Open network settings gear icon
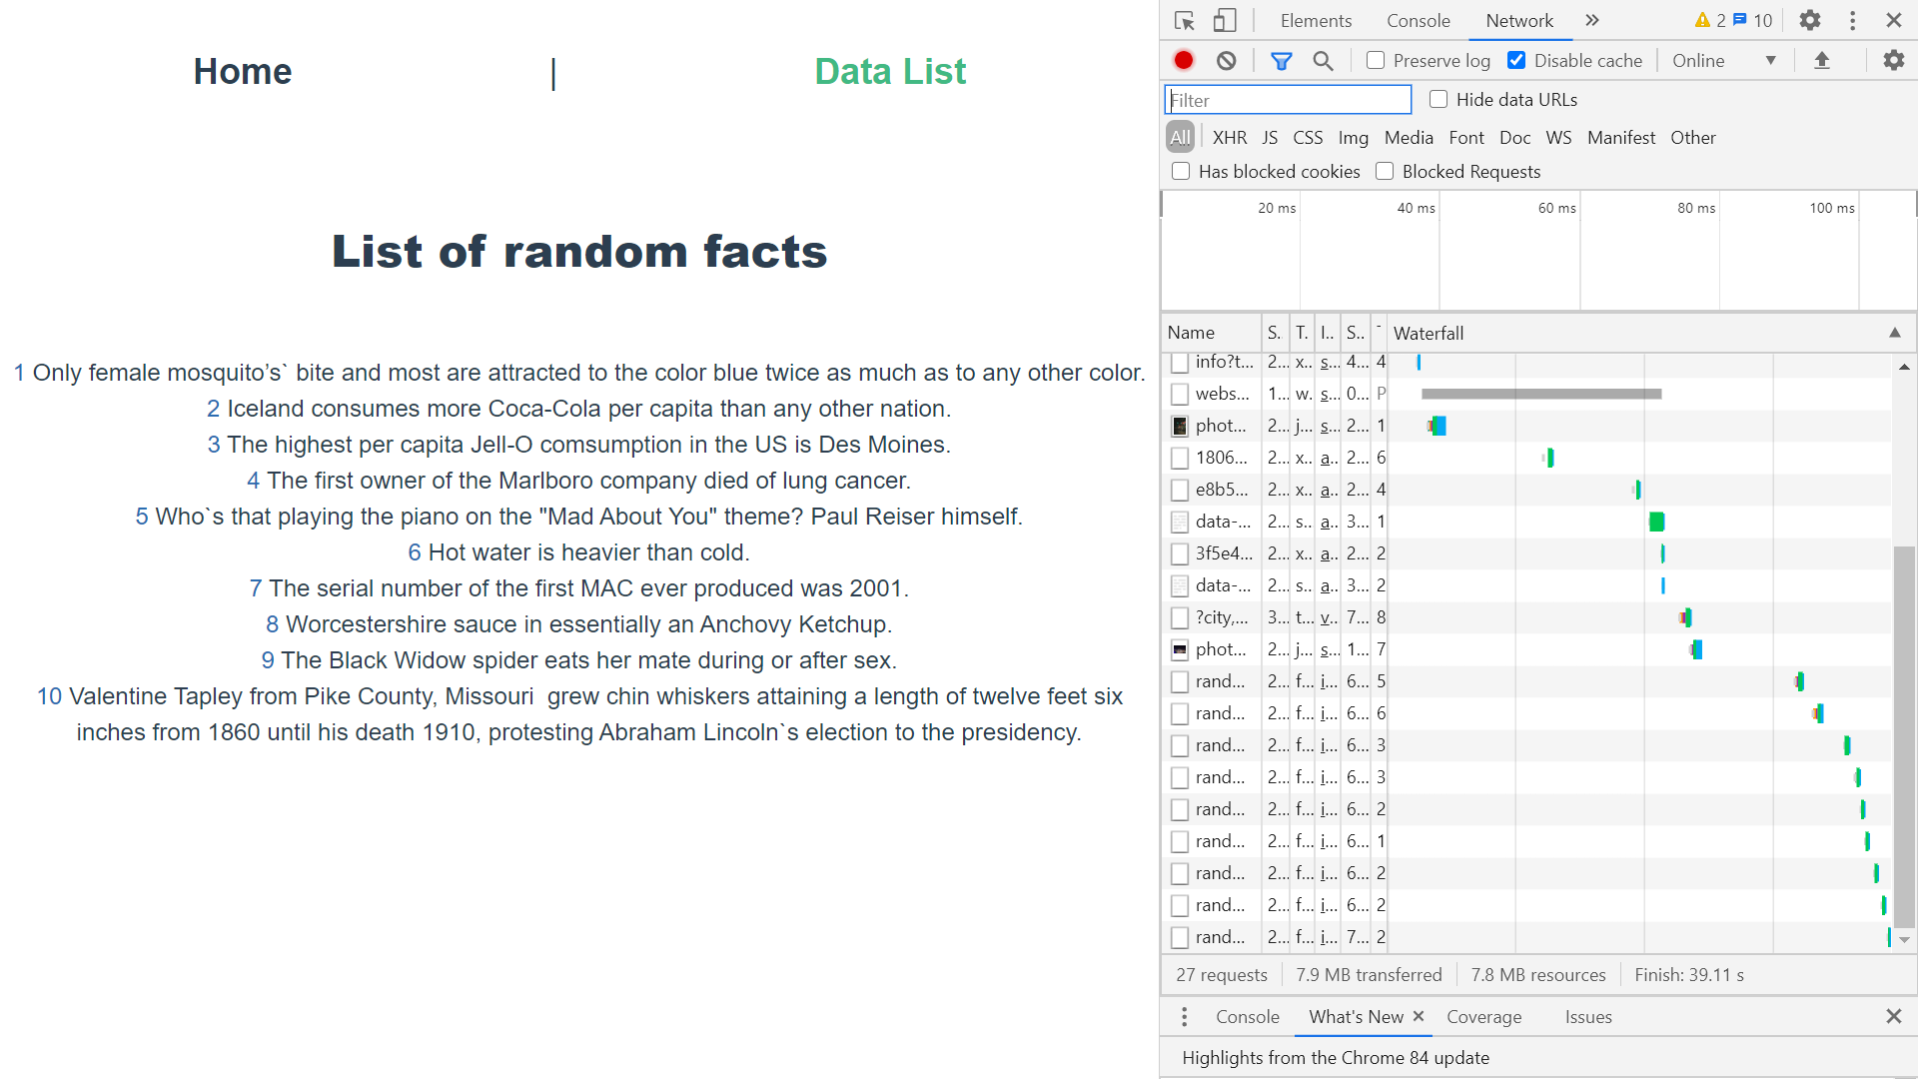 tap(1894, 61)
